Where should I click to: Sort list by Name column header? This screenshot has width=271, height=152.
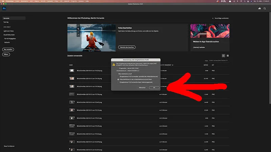[x=71, y=65]
